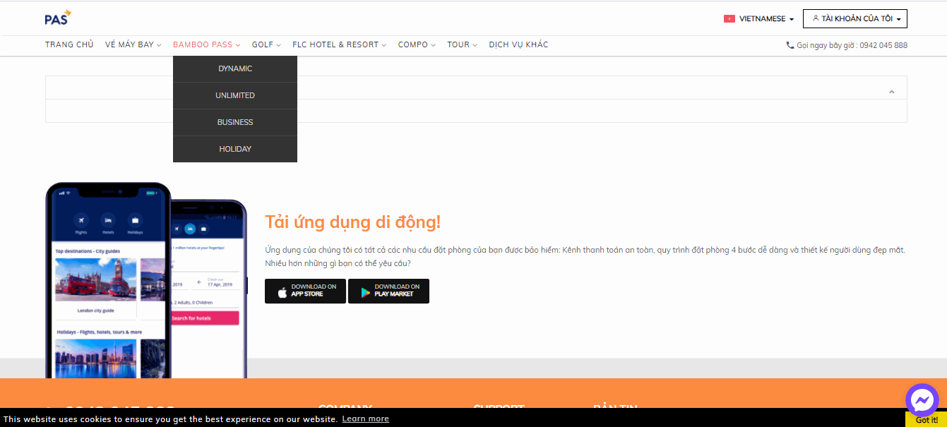Open Dịch Vụ Khác menu item
Screen dimensions: 947x427
pos(518,44)
